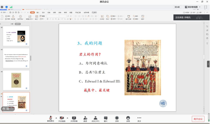Click the network signal strength icon
This screenshot has width=211, height=125.
pyautogui.click(x=11, y=7)
